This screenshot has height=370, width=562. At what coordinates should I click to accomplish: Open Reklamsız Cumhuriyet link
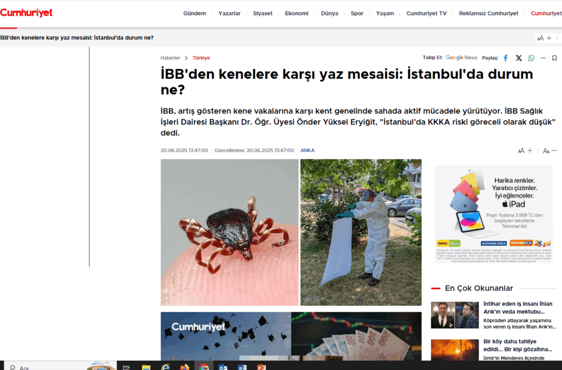tap(488, 13)
